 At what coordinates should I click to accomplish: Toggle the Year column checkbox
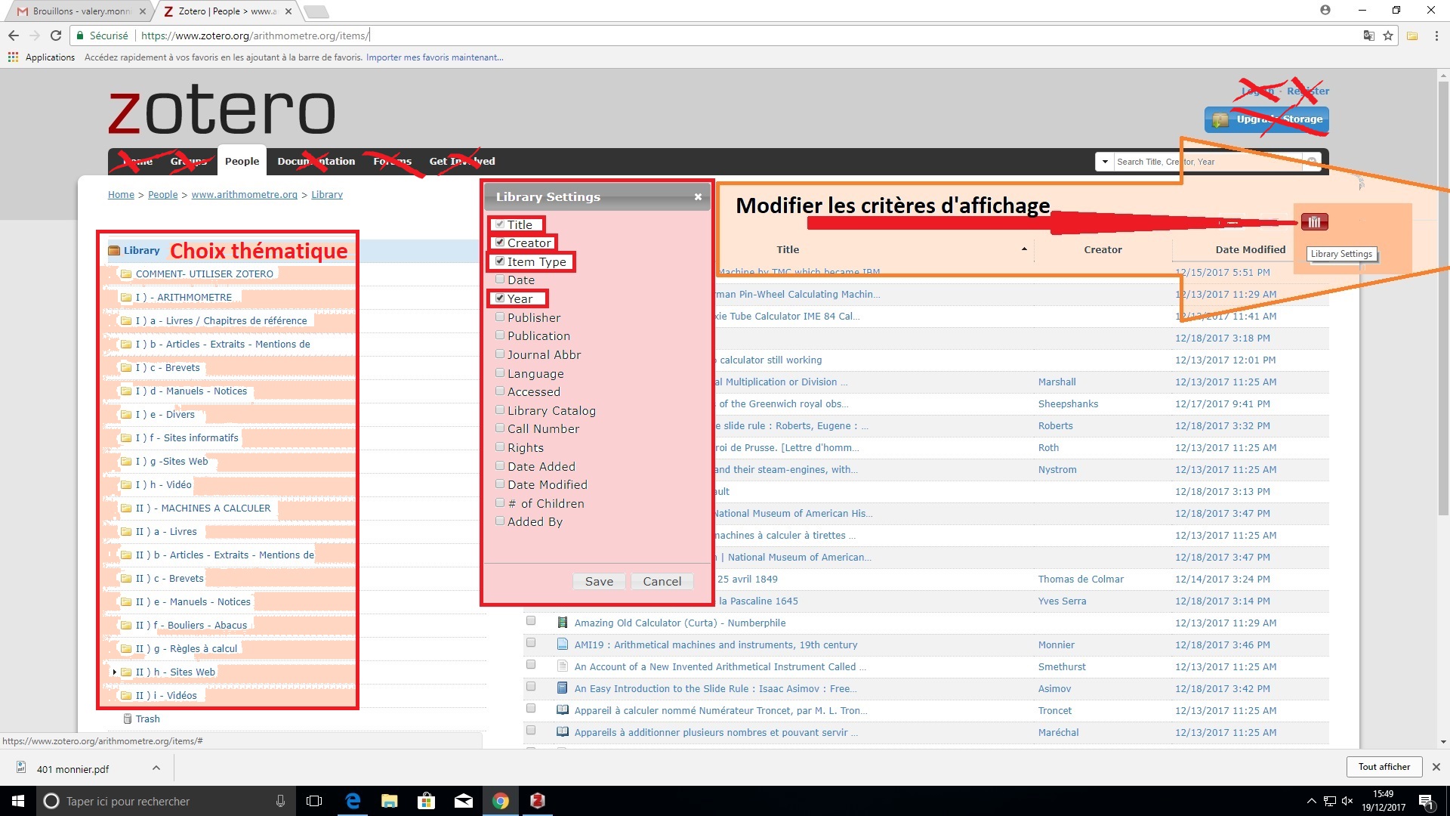point(500,298)
